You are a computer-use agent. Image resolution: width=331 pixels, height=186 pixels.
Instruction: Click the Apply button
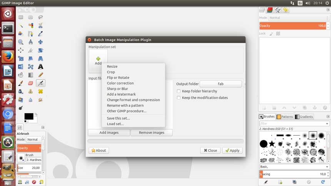(232, 150)
